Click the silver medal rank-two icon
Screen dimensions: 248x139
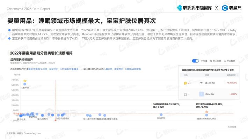185,94
